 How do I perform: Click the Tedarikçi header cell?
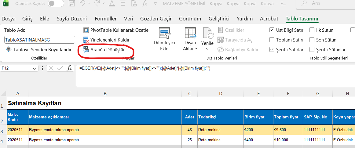[221, 117]
